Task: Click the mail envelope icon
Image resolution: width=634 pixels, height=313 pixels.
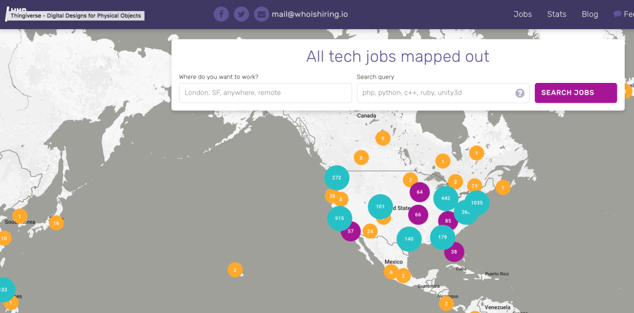Action: 261,14
